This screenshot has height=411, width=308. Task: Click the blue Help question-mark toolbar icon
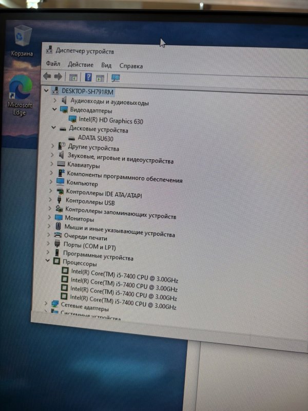(88, 77)
